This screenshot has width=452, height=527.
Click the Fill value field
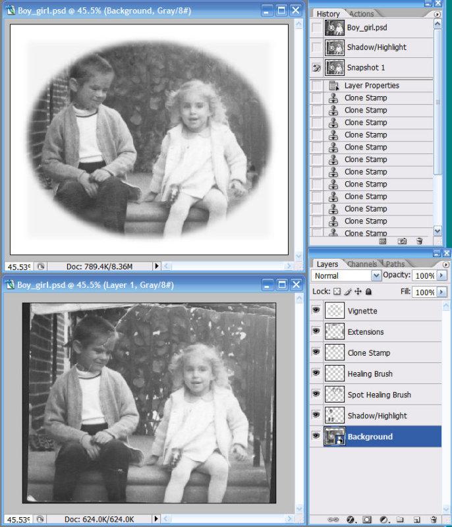coord(424,292)
